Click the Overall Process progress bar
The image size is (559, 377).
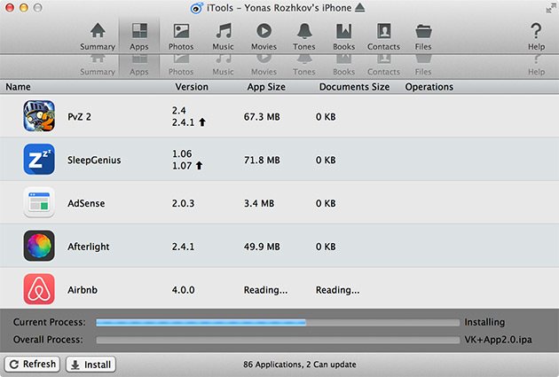pos(278,340)
